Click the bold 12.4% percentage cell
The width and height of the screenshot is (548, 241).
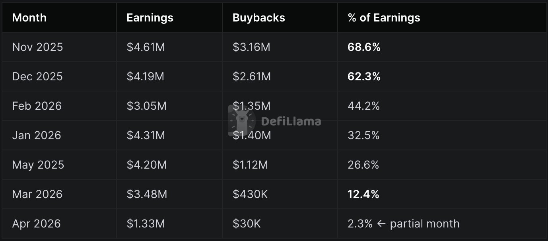pos(363,194)
